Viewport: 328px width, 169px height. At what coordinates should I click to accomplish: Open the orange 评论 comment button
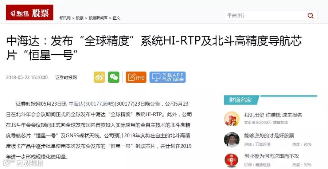tap(136, 77)
